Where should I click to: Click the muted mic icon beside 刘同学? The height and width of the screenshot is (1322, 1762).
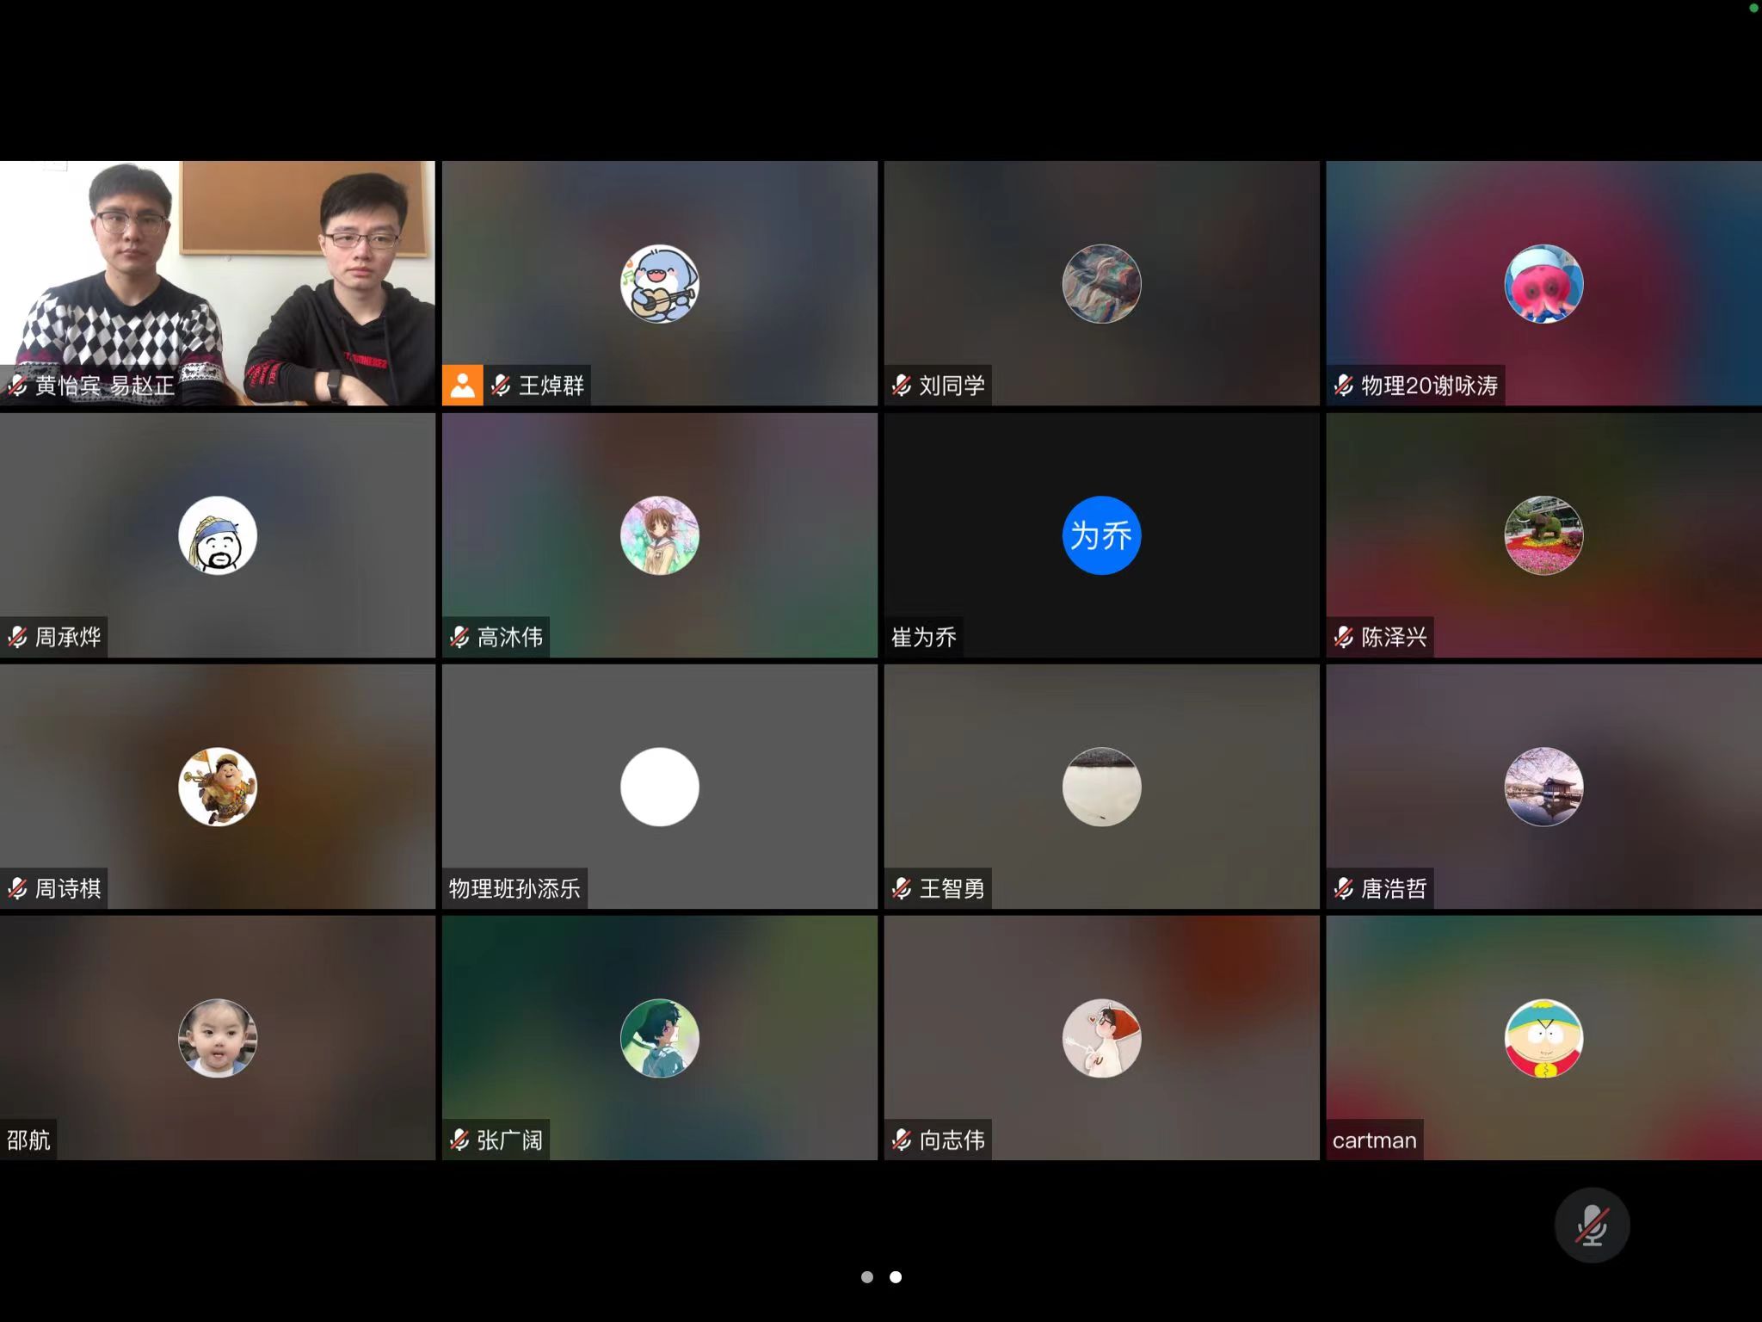[x=902, y=385]
